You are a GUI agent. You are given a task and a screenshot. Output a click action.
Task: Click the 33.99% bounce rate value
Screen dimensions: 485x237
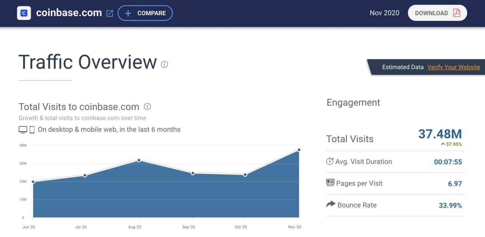(x=451, y=206)
